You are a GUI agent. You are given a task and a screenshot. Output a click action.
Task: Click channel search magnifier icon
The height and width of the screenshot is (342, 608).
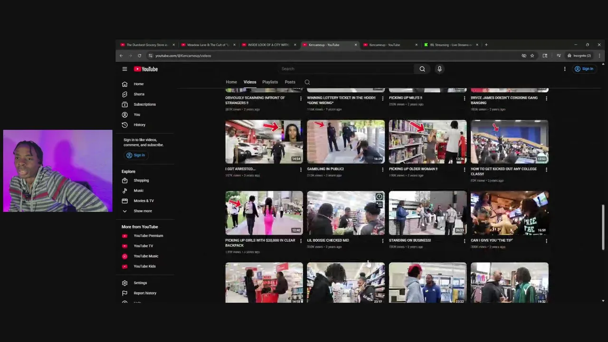coord(307,82)
